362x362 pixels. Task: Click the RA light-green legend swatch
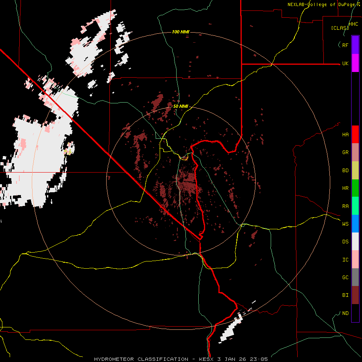point(355,206)
